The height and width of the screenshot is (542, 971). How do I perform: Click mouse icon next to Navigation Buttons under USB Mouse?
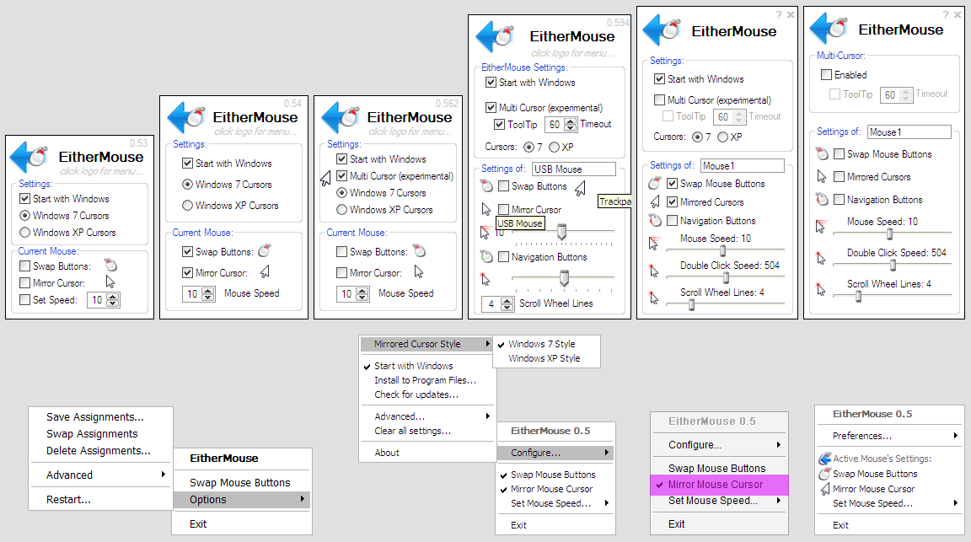tap(486, 257)
